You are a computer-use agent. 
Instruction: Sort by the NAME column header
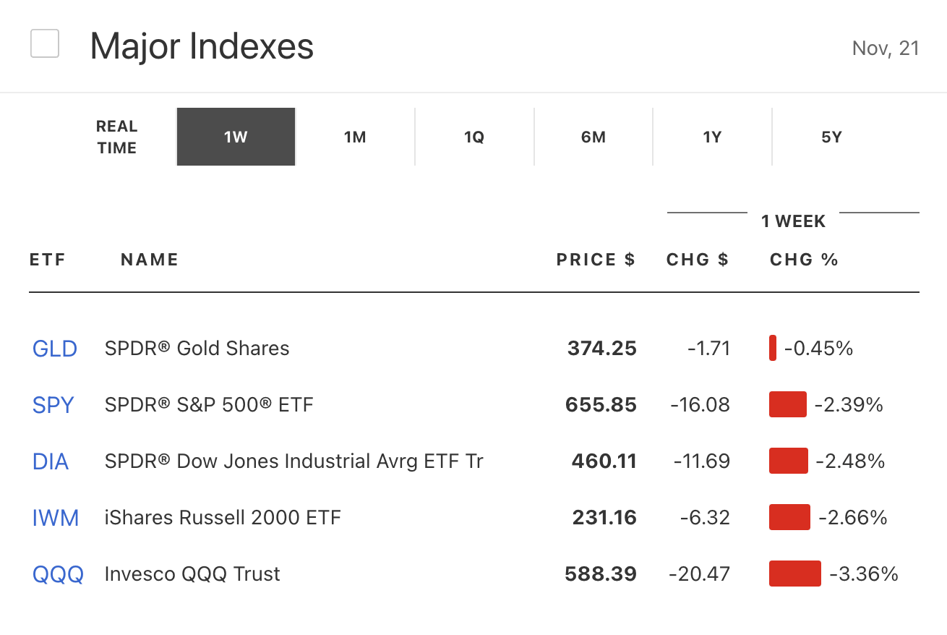[150, 260]
